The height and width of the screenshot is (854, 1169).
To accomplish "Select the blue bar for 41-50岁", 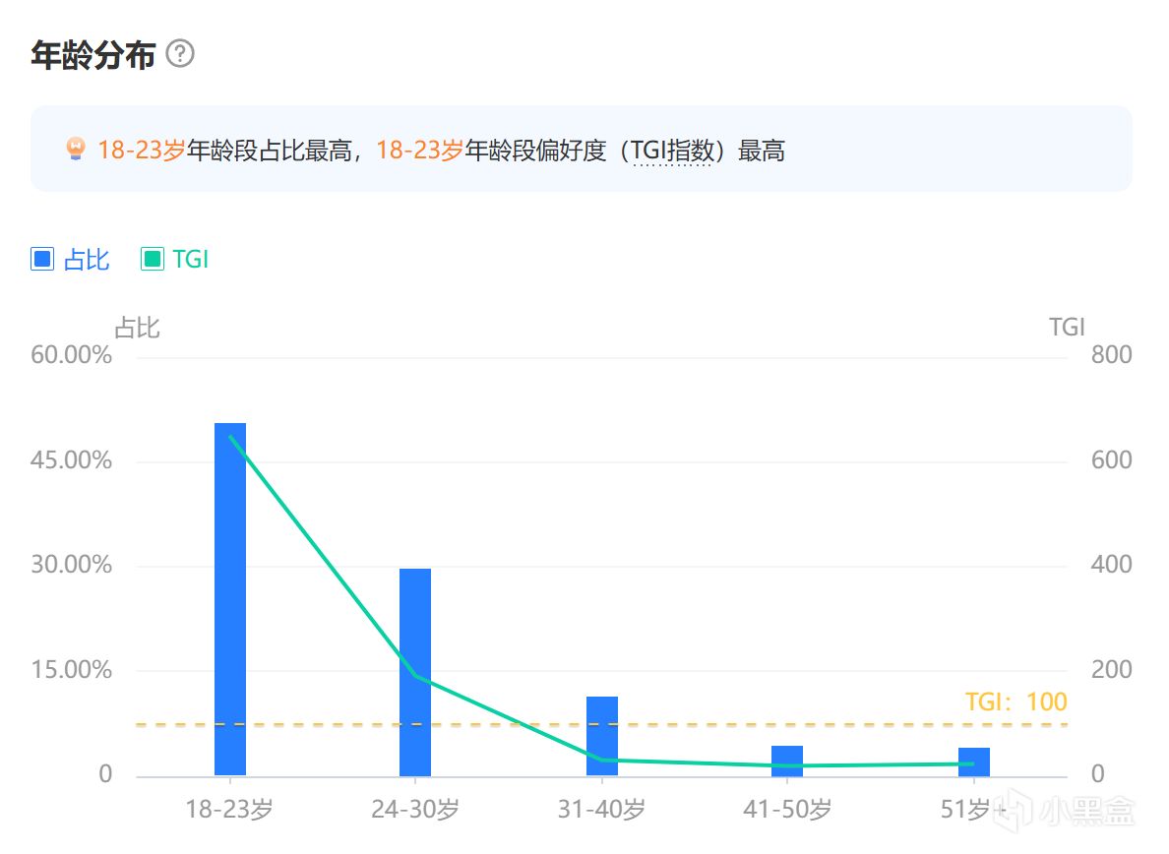I will click(787, 760).
